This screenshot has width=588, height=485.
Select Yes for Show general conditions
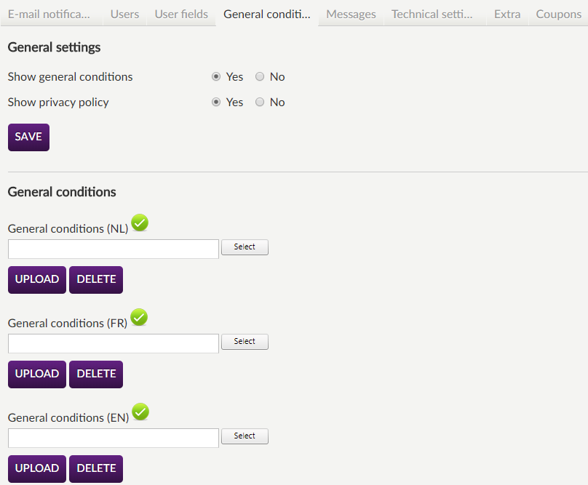click(x=216, y=77)
